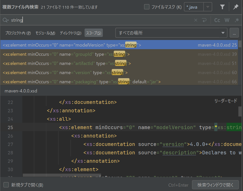Click リーダーモード link in preview

(226, 101)
